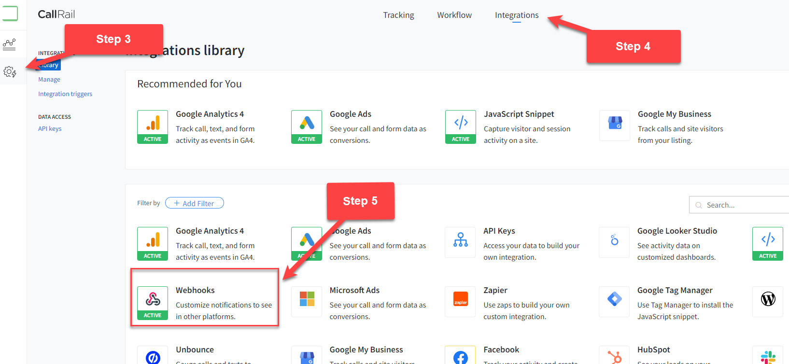Open the Workflow tab
Screen dimensions: 789x364
pyautogui.click(x=454, y=15)
